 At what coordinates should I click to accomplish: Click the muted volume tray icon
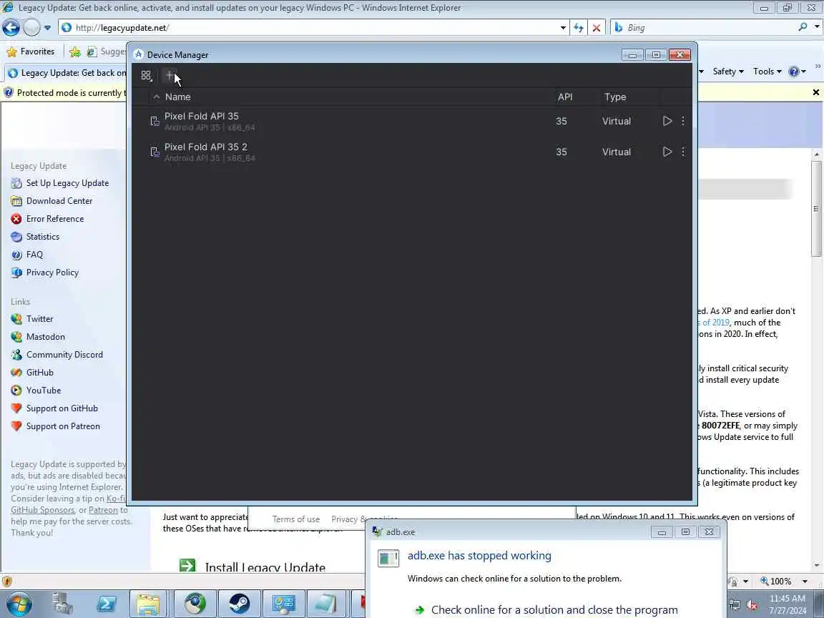coord(752,605)
